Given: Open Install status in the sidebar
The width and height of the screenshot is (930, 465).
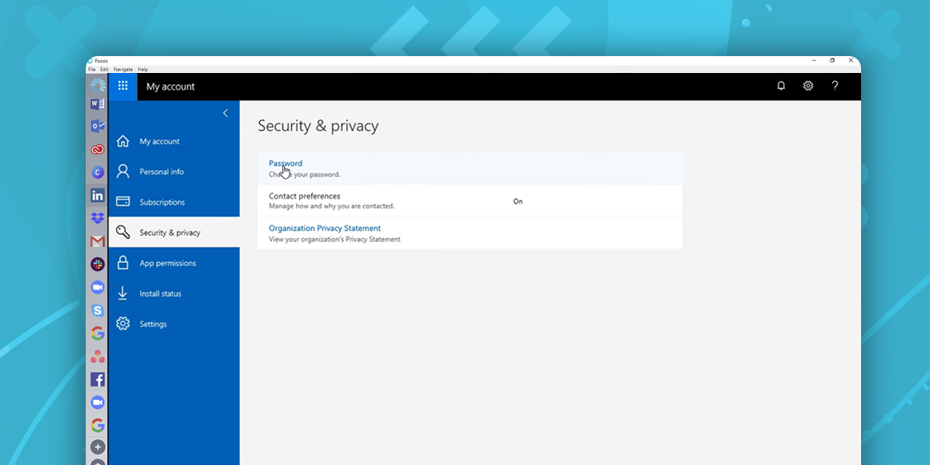Looking at the screenshot, I should click(174, 293).
